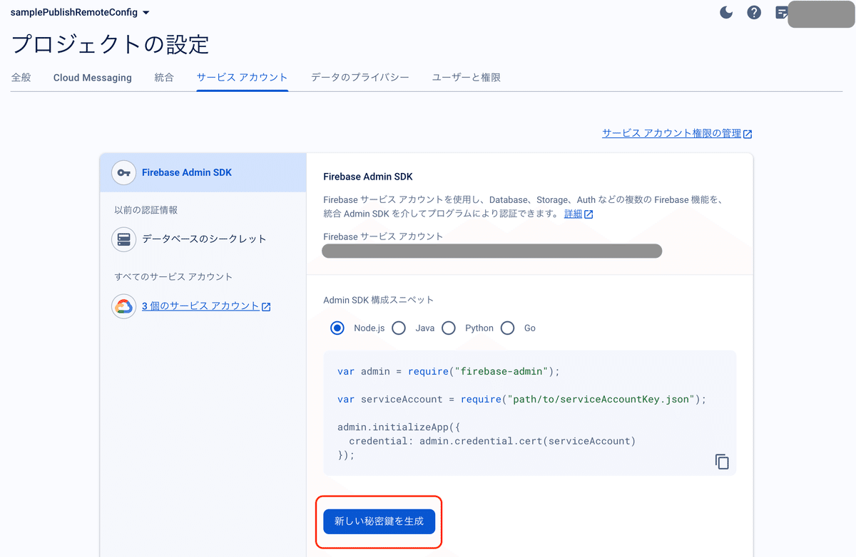This screenshot has height=557, width=856.
Task: Click the masked Firebase service account field
Action: (x=491, y=251)
